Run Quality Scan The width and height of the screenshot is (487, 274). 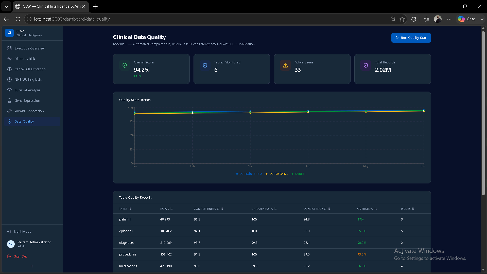pos(411,38)
